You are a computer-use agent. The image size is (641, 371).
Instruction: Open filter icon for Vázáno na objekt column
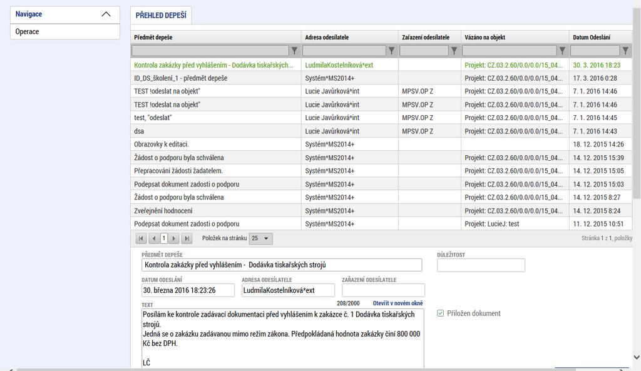coord(562,51)
